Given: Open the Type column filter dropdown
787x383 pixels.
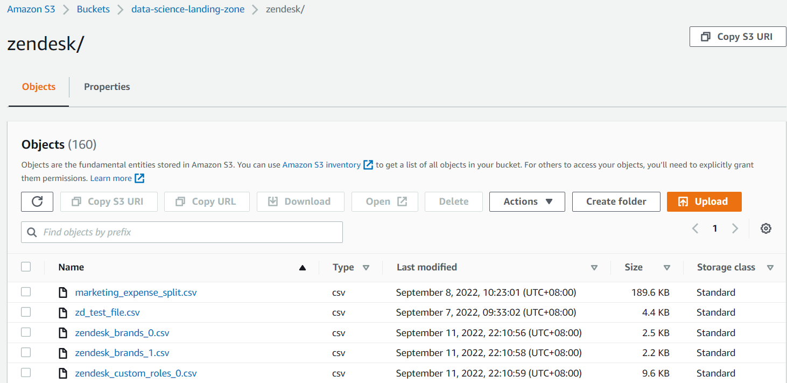Looking at the screenshot, I should (x=366, y=267).
